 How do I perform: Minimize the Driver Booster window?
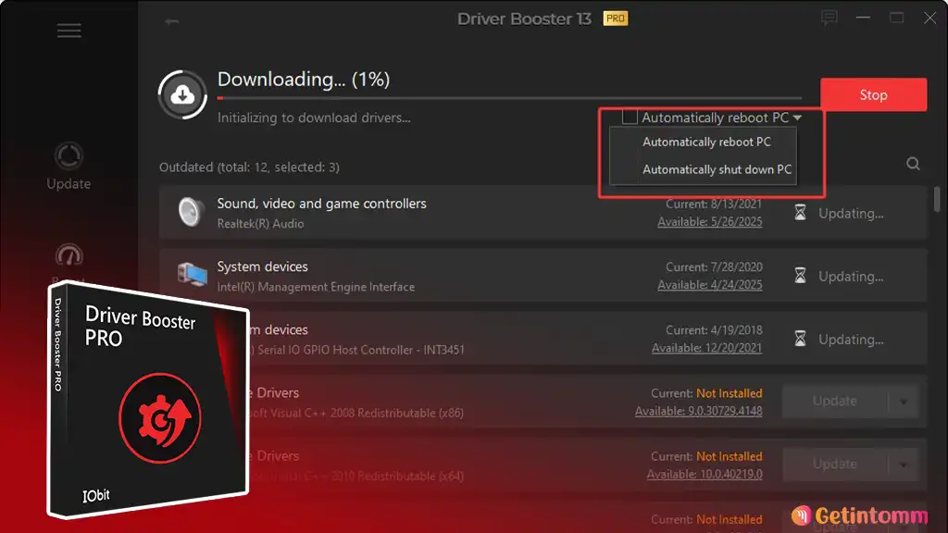pos(863,19)
